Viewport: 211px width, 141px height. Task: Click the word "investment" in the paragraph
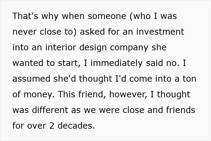161,32
